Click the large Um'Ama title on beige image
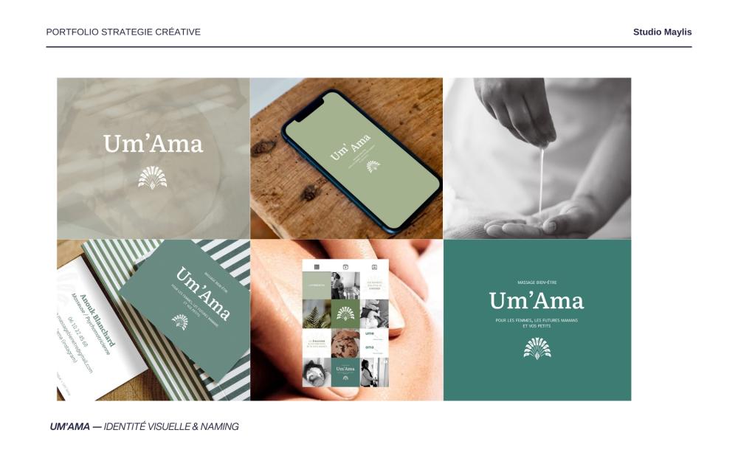 (x=153, y=144)
